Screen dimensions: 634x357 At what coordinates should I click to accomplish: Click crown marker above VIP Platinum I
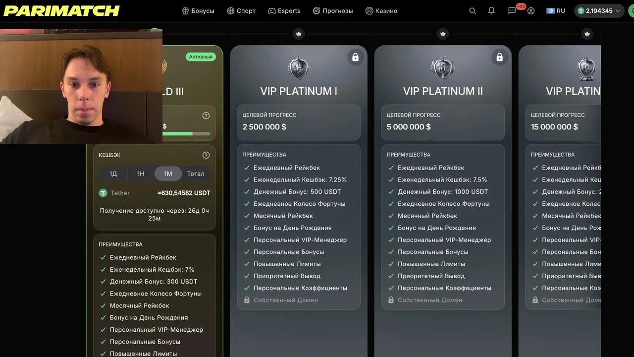pyautogui.click(x=299, y=34)
